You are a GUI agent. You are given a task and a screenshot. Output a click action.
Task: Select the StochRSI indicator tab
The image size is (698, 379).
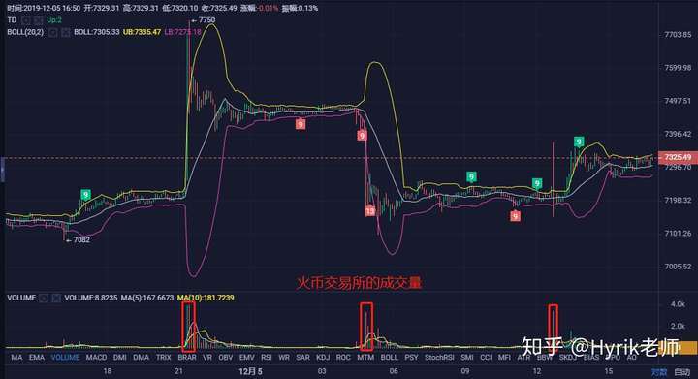click(x=439, y=358)
